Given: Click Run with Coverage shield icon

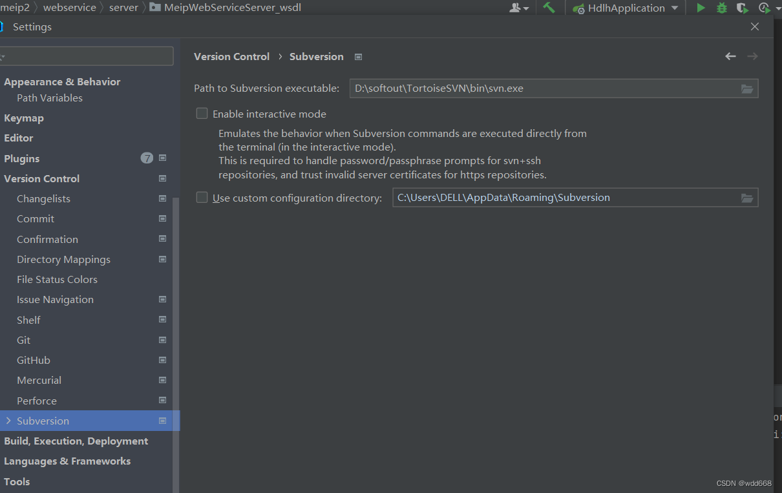Looking at the screenshot, I should pos(743,8).
